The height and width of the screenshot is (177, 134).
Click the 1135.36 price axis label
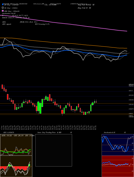tap(131, 104)
